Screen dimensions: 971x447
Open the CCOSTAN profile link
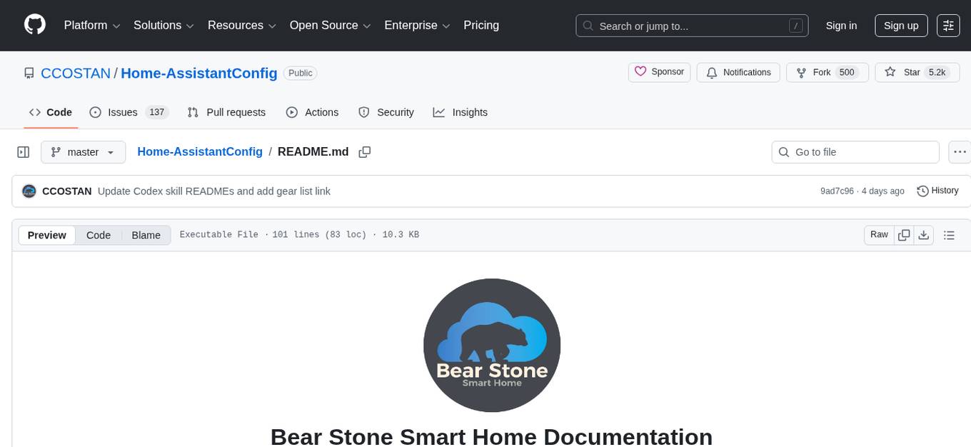click(x=75, y=73)
